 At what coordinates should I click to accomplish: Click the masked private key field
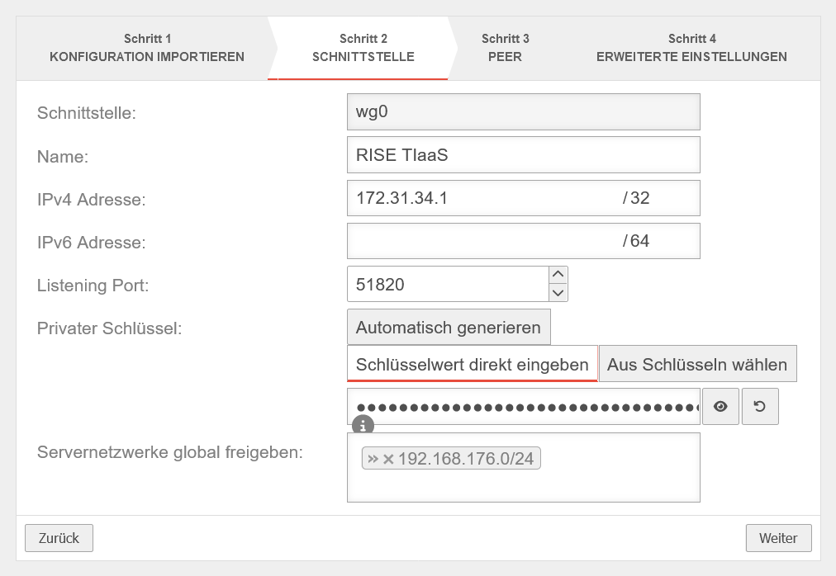(523, 407)
